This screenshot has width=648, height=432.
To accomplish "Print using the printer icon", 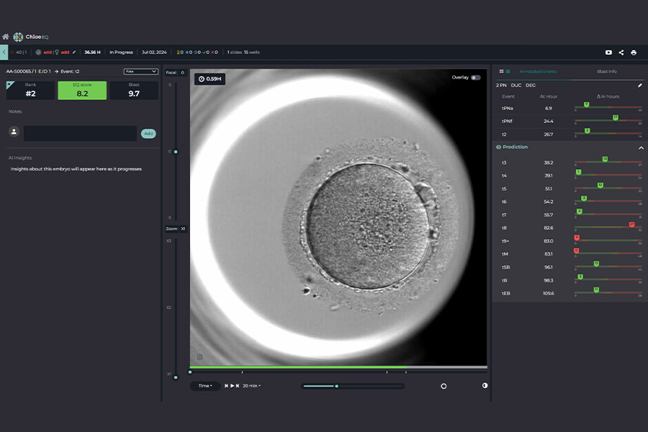I will [x=634, y=53].
